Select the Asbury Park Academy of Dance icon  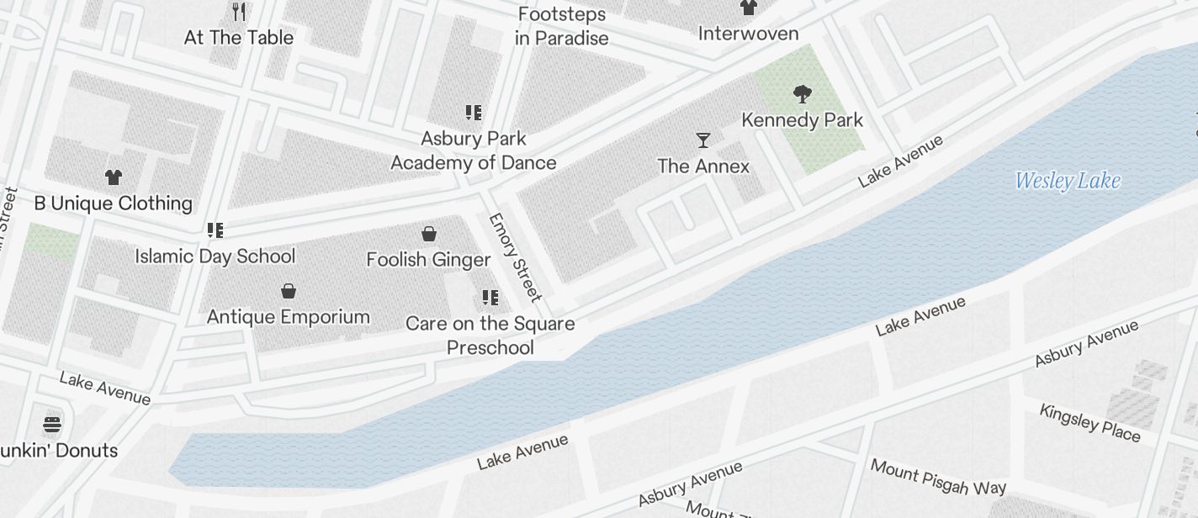click(474, 112)
